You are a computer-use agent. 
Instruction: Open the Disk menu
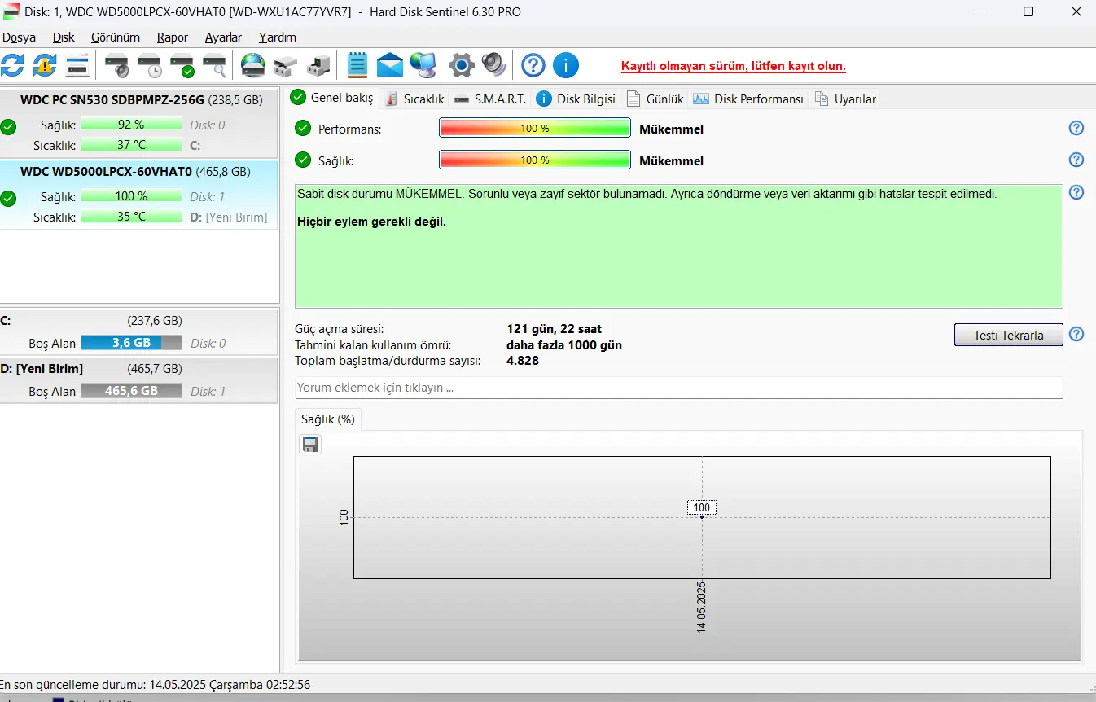click(64, 37)
